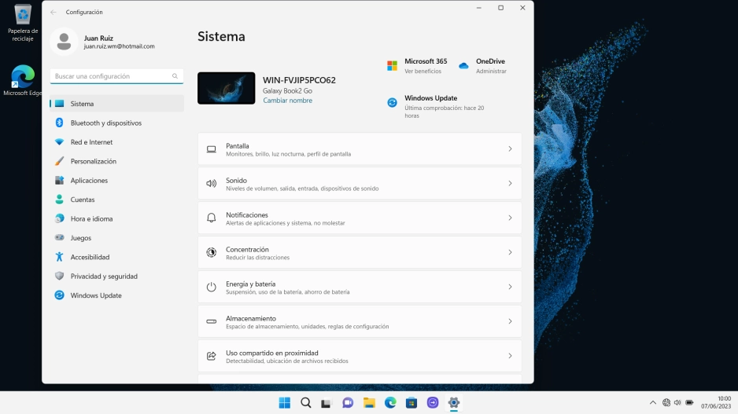Go back with the arrow button
Image resolution: width=738 pixels, height=414 pixels.
point(54,13)
